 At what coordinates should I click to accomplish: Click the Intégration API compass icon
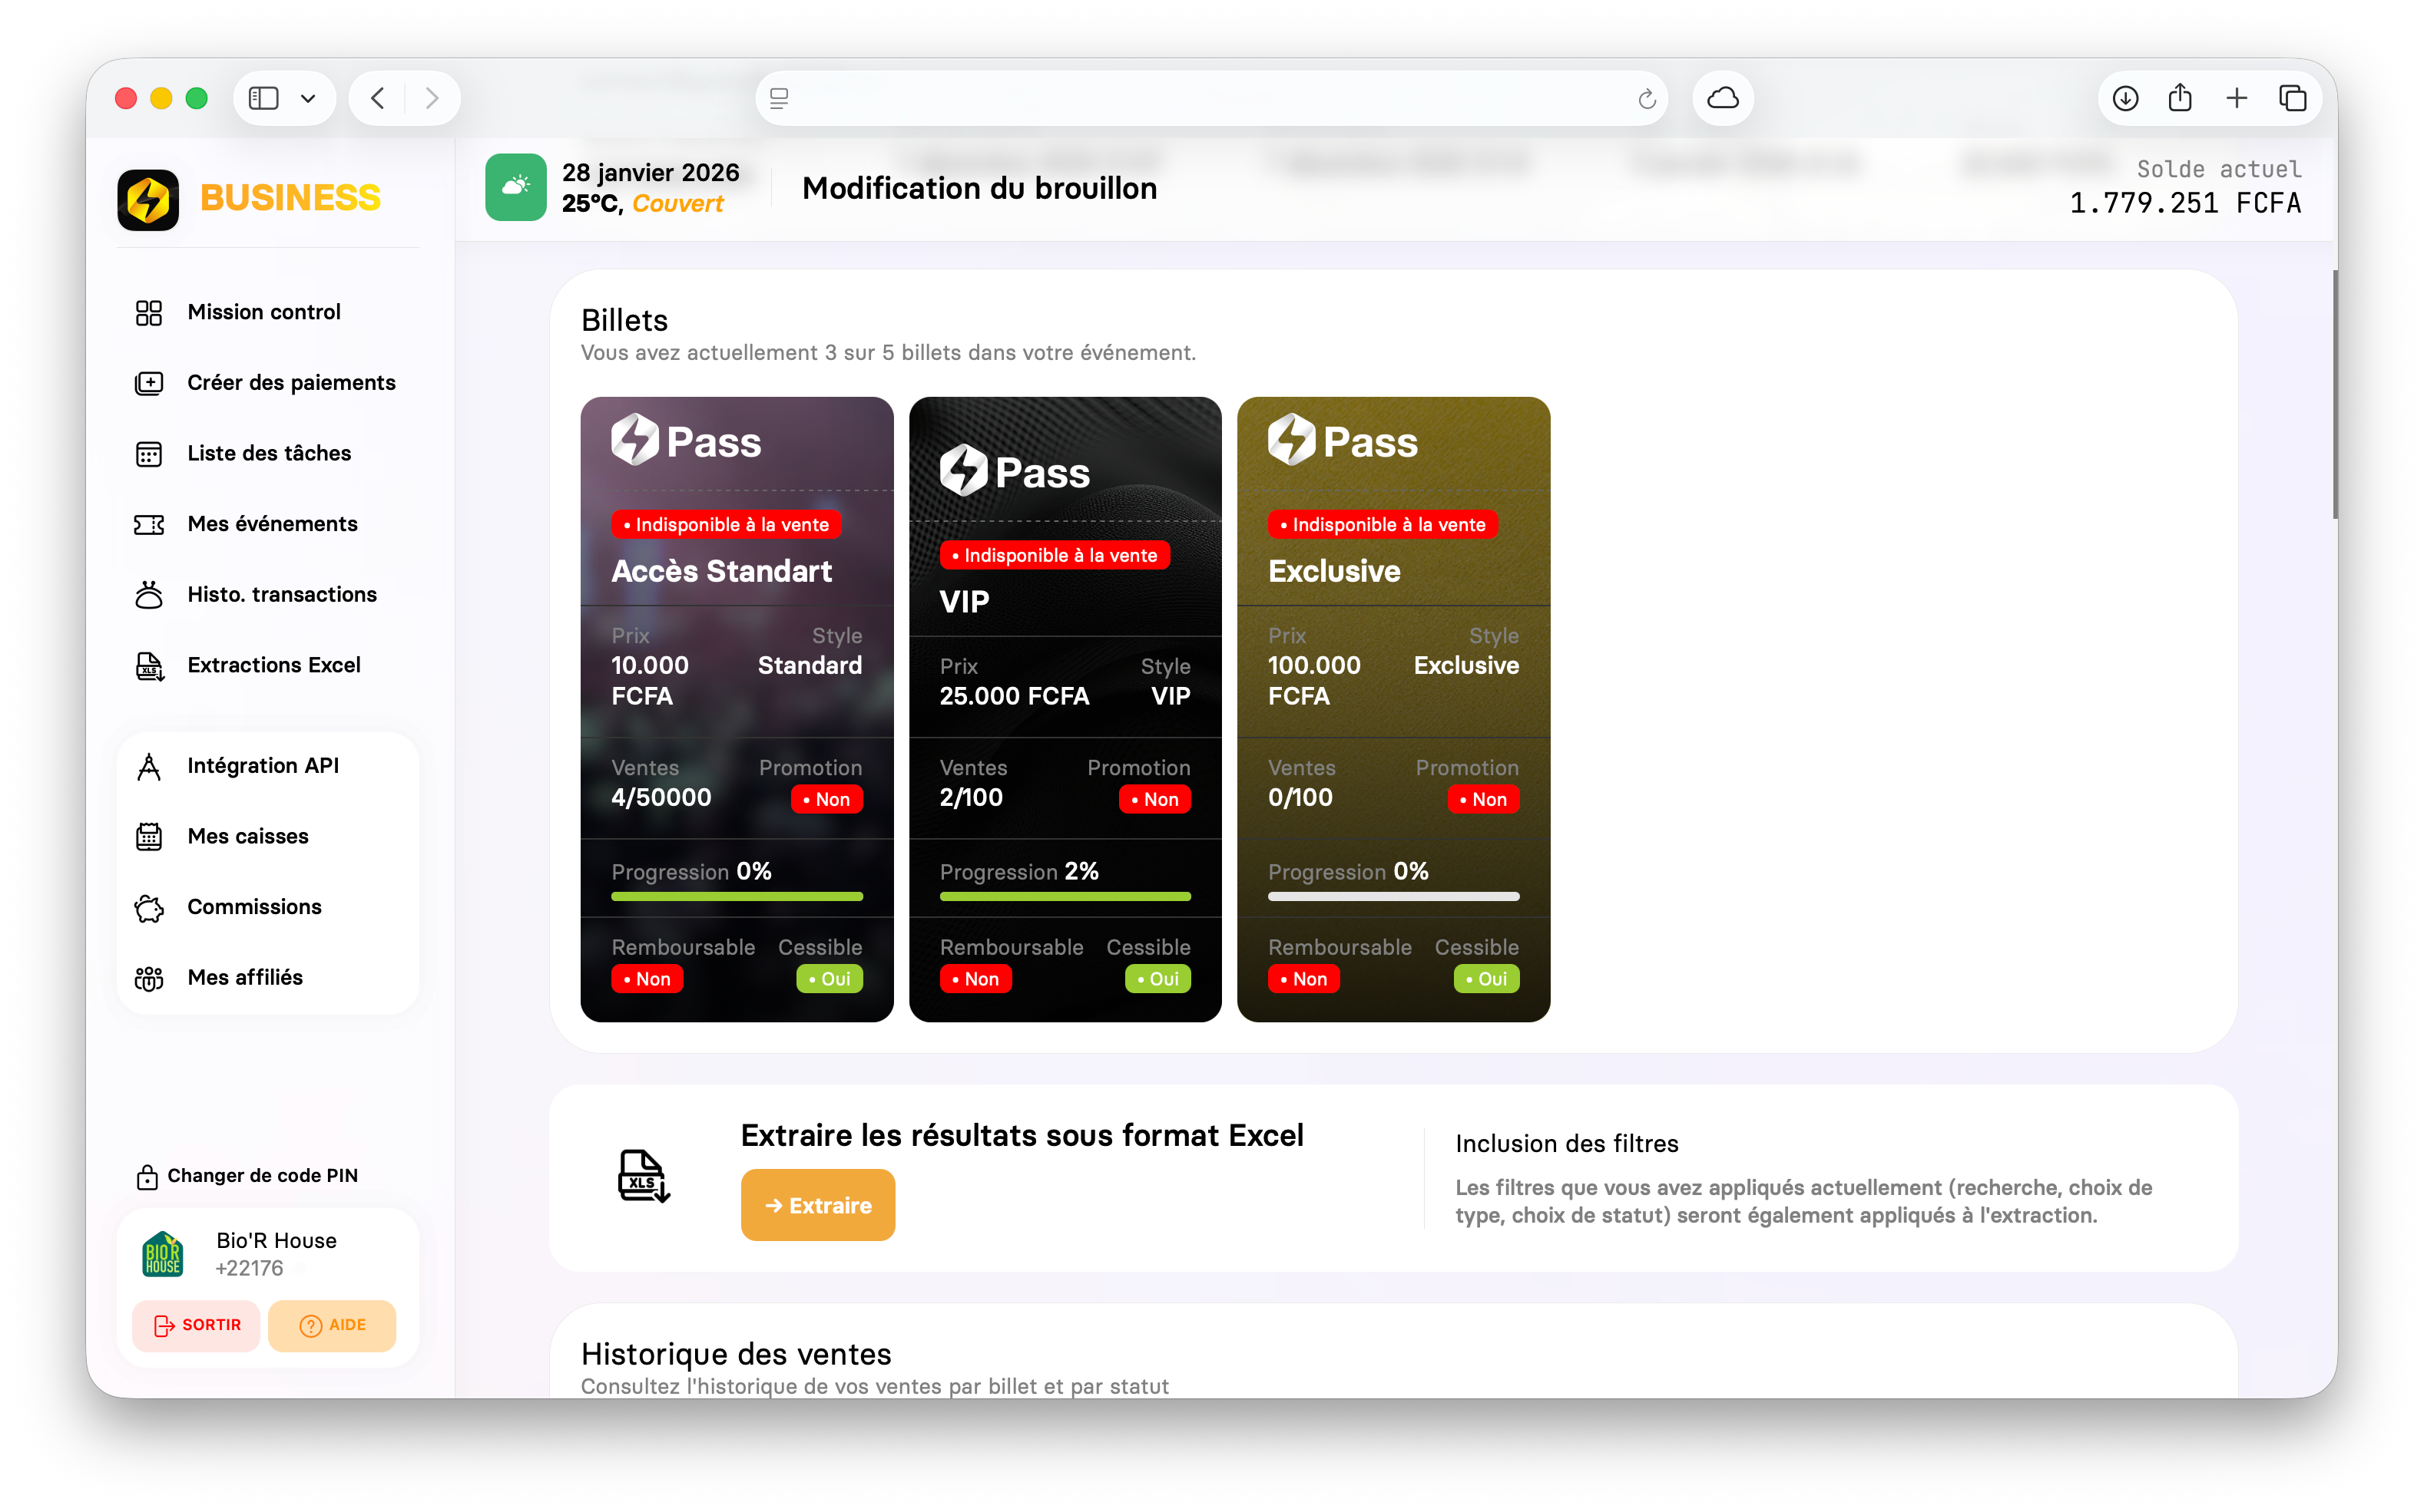point(149,766)
